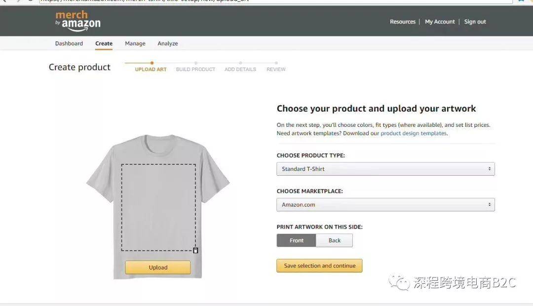Viewport: 533px width, 306px height.
Task: Click the Merch by Amazon logo
Action: 78,21
